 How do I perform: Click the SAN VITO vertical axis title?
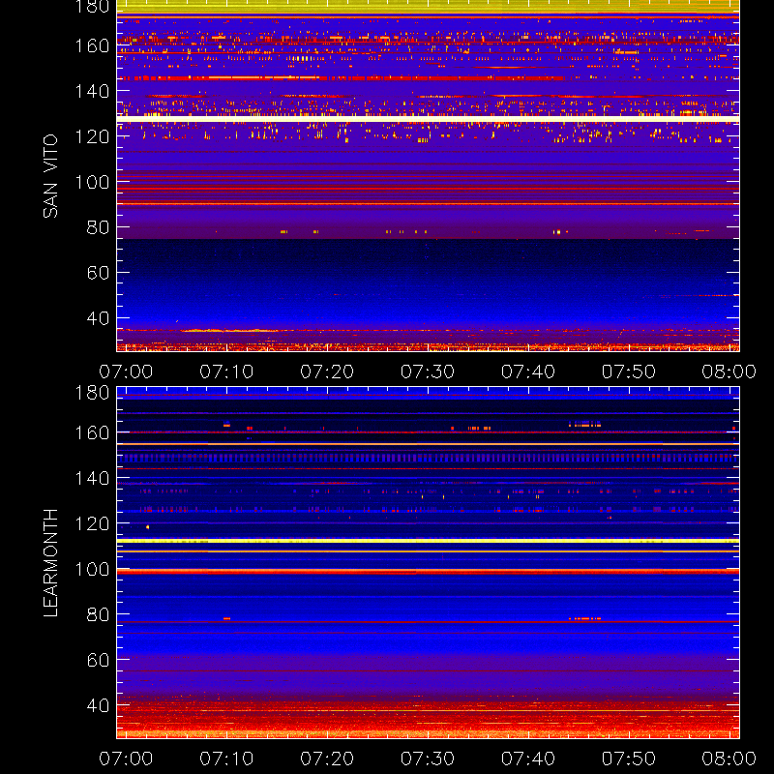click(50, 176)
